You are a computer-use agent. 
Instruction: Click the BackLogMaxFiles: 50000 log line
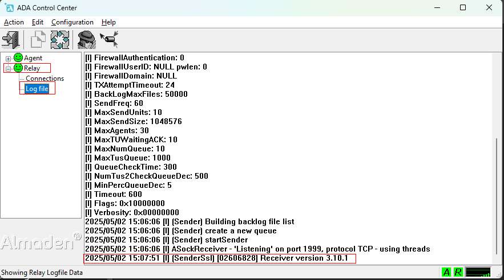click(136, 94)
